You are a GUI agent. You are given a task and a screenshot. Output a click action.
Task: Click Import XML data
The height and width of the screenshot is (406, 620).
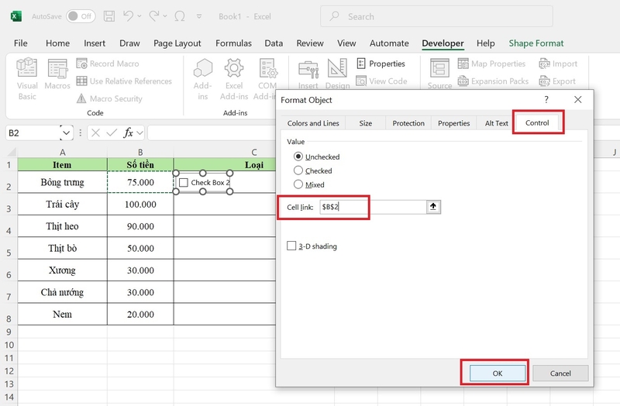tap(558, 64)
